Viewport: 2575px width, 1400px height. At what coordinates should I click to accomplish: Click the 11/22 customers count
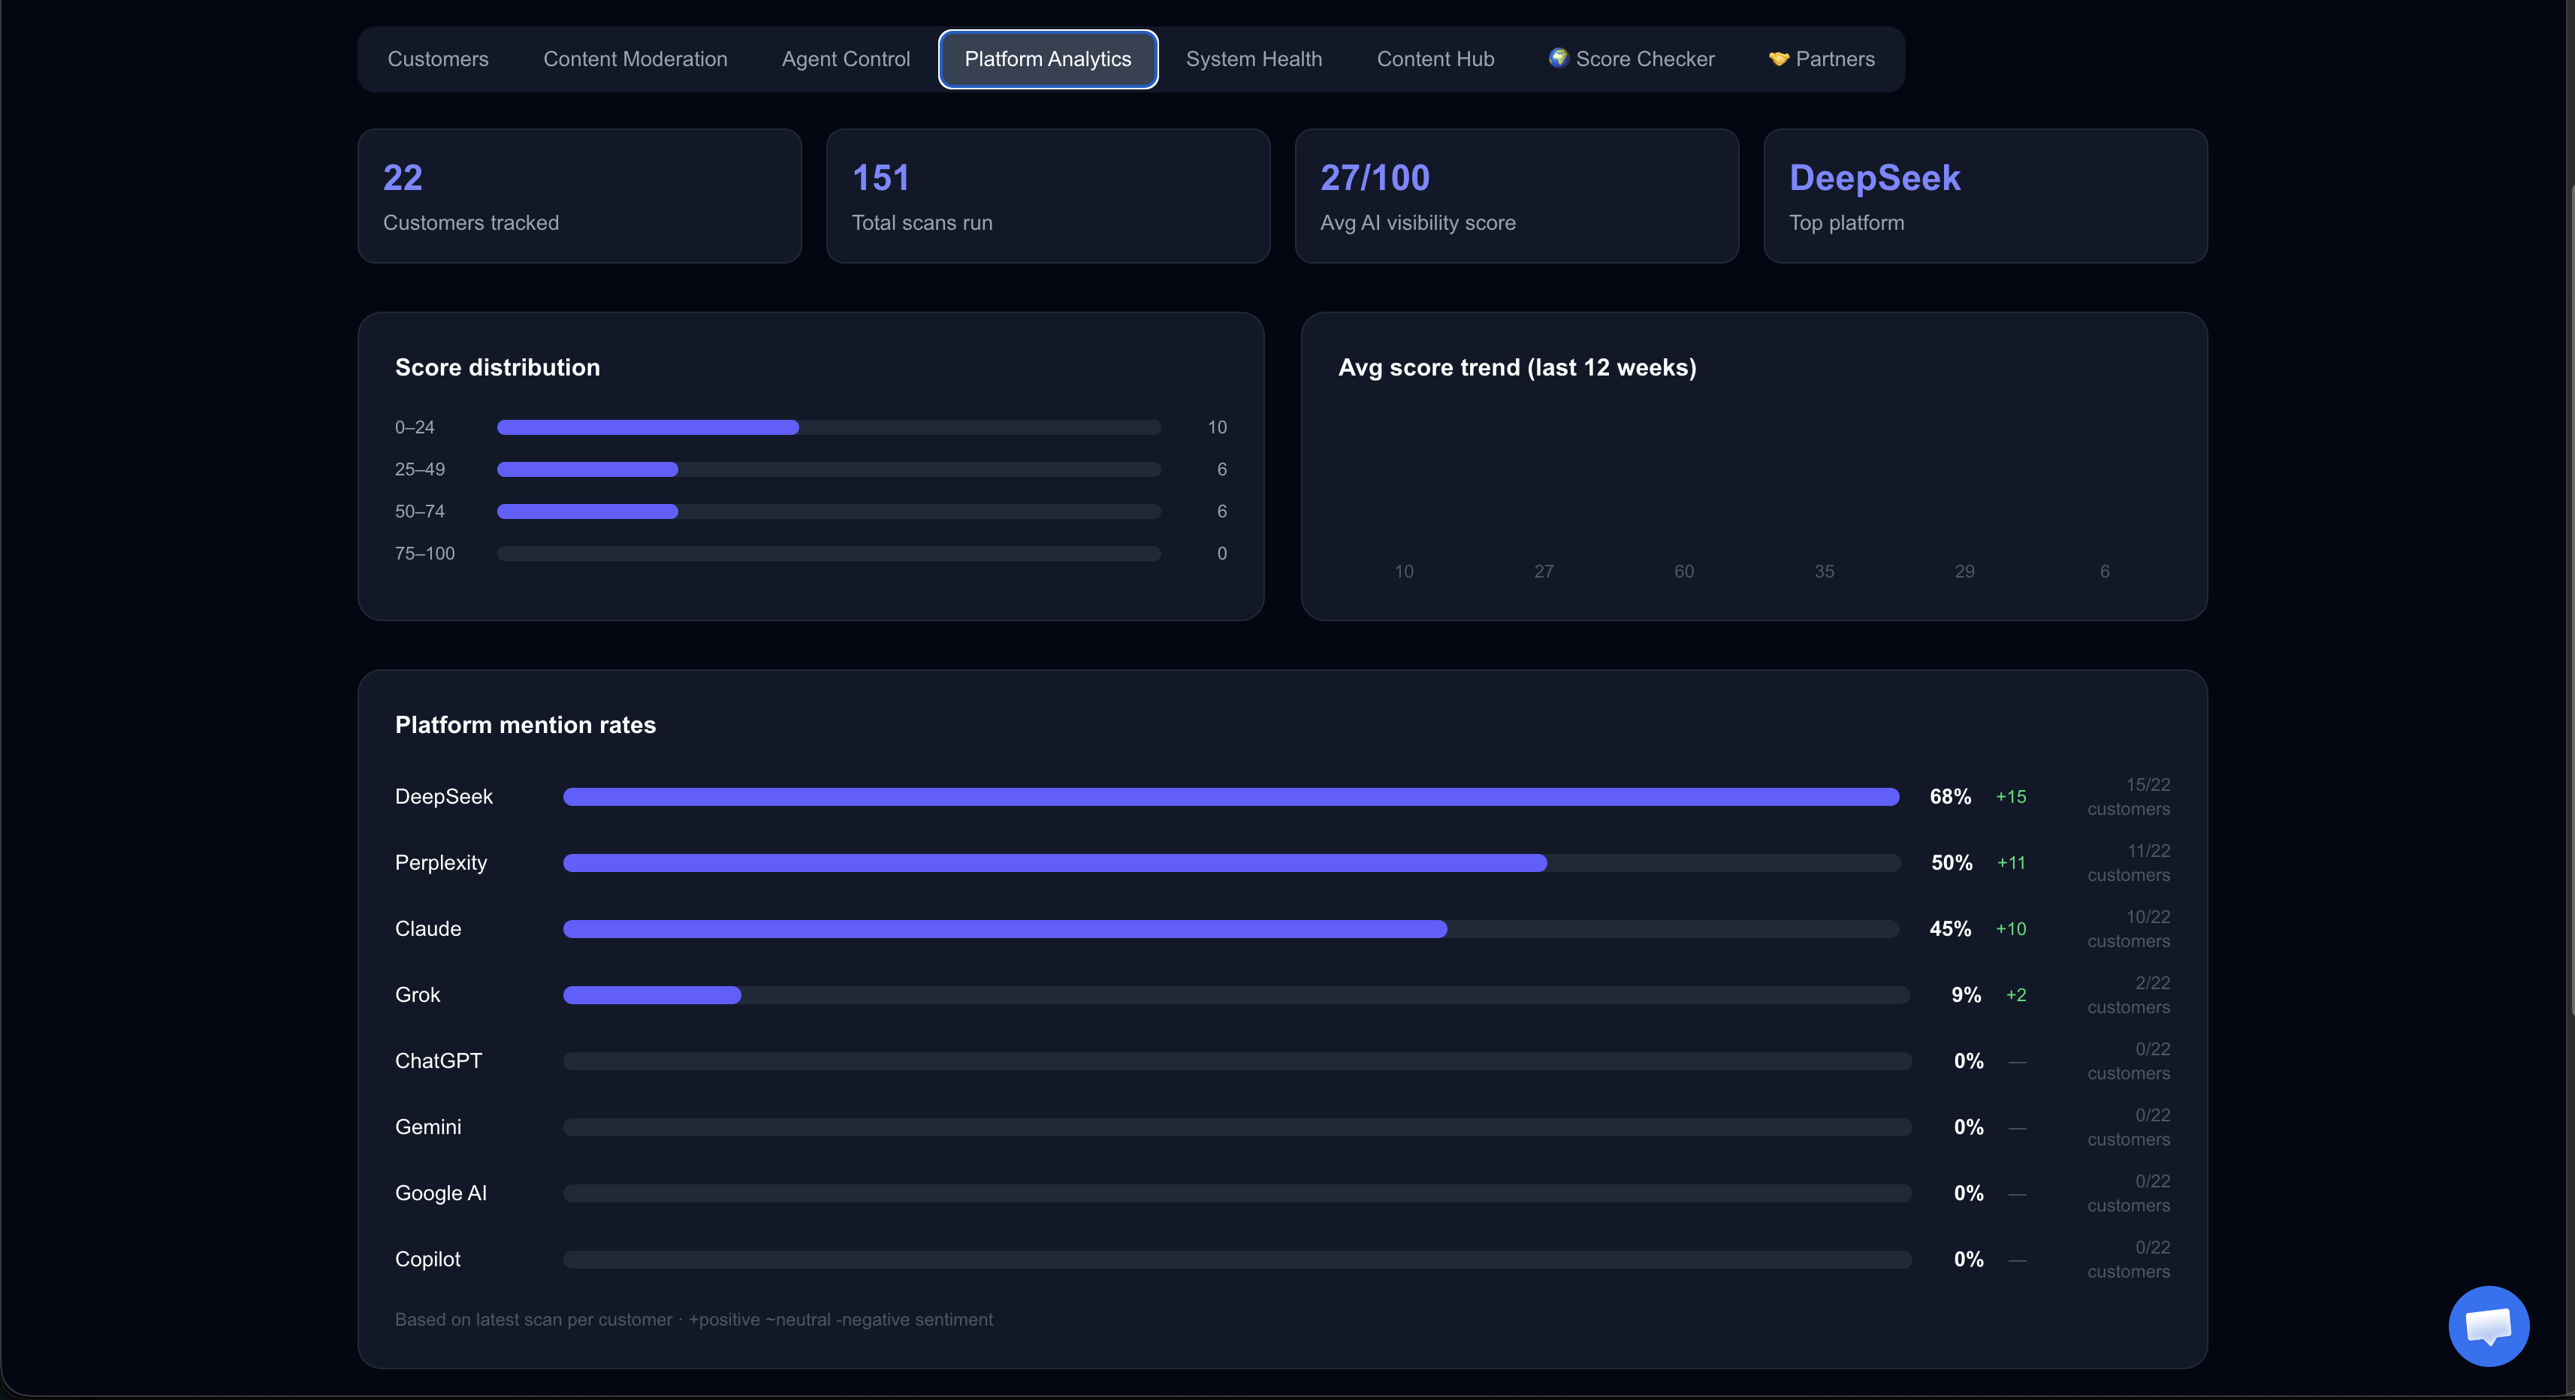coord(2129,864)
